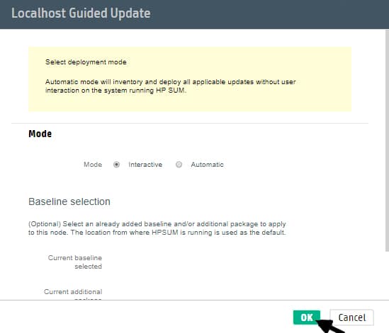Click the 'Interactive' option label text
This screenshot has height=333, width=389.
pyautogui.click(x=145, y=165)
